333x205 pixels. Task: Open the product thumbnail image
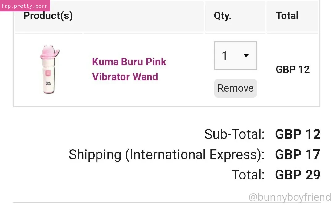click(49, 69)
